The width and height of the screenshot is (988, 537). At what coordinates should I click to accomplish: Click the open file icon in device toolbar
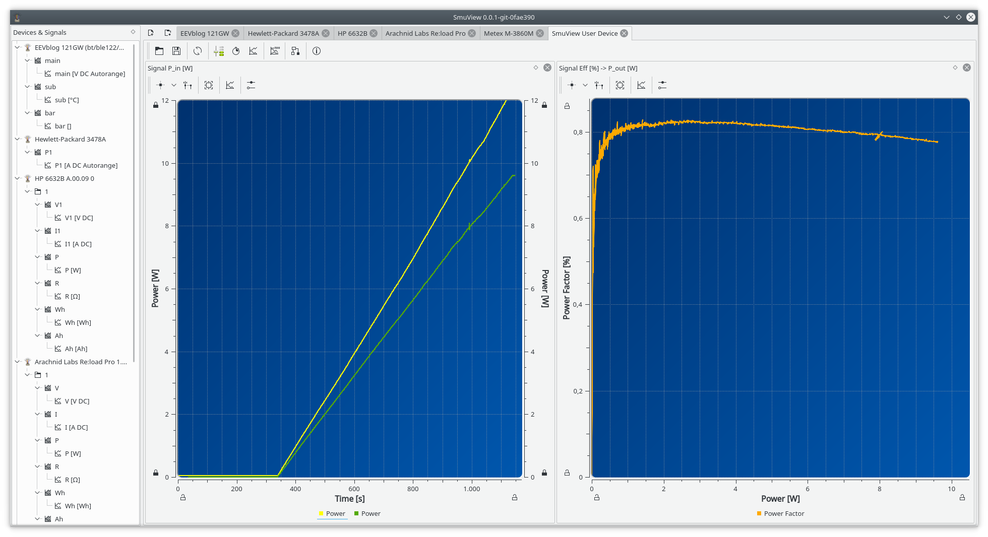tap(159, 51)
